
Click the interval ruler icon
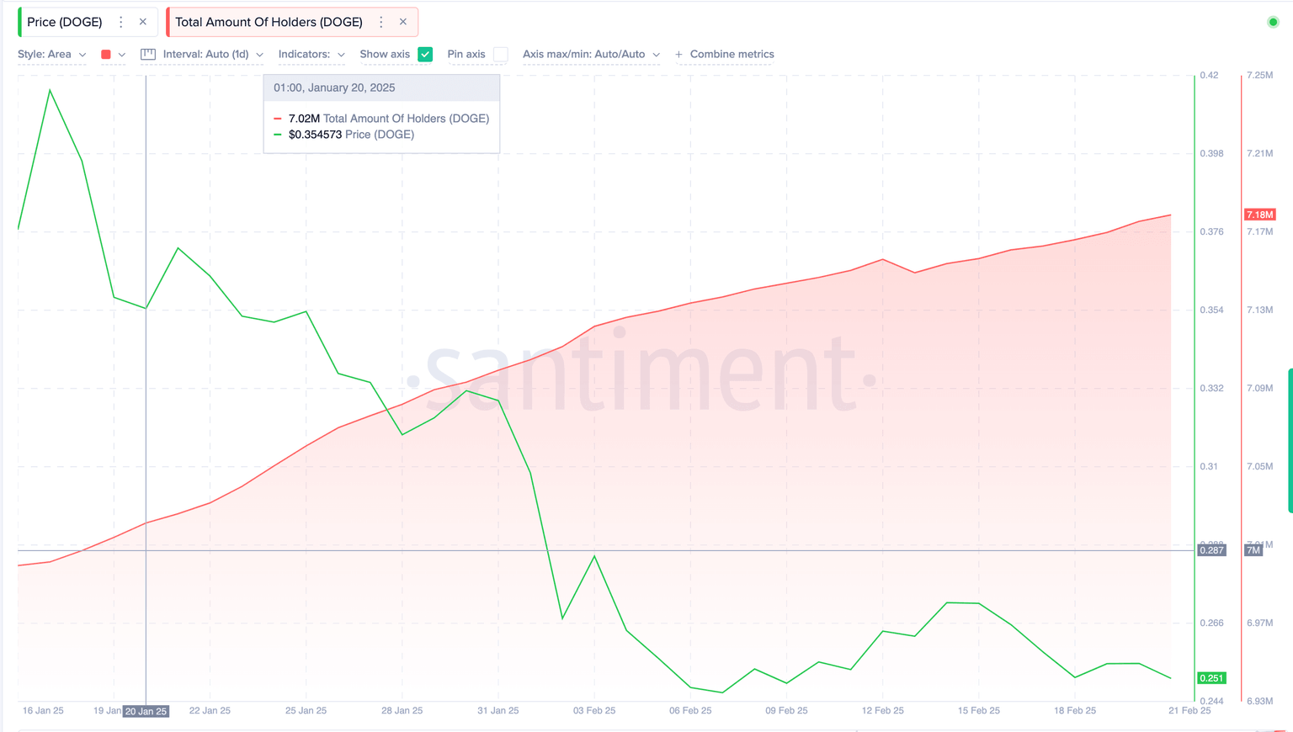[148, 54]
